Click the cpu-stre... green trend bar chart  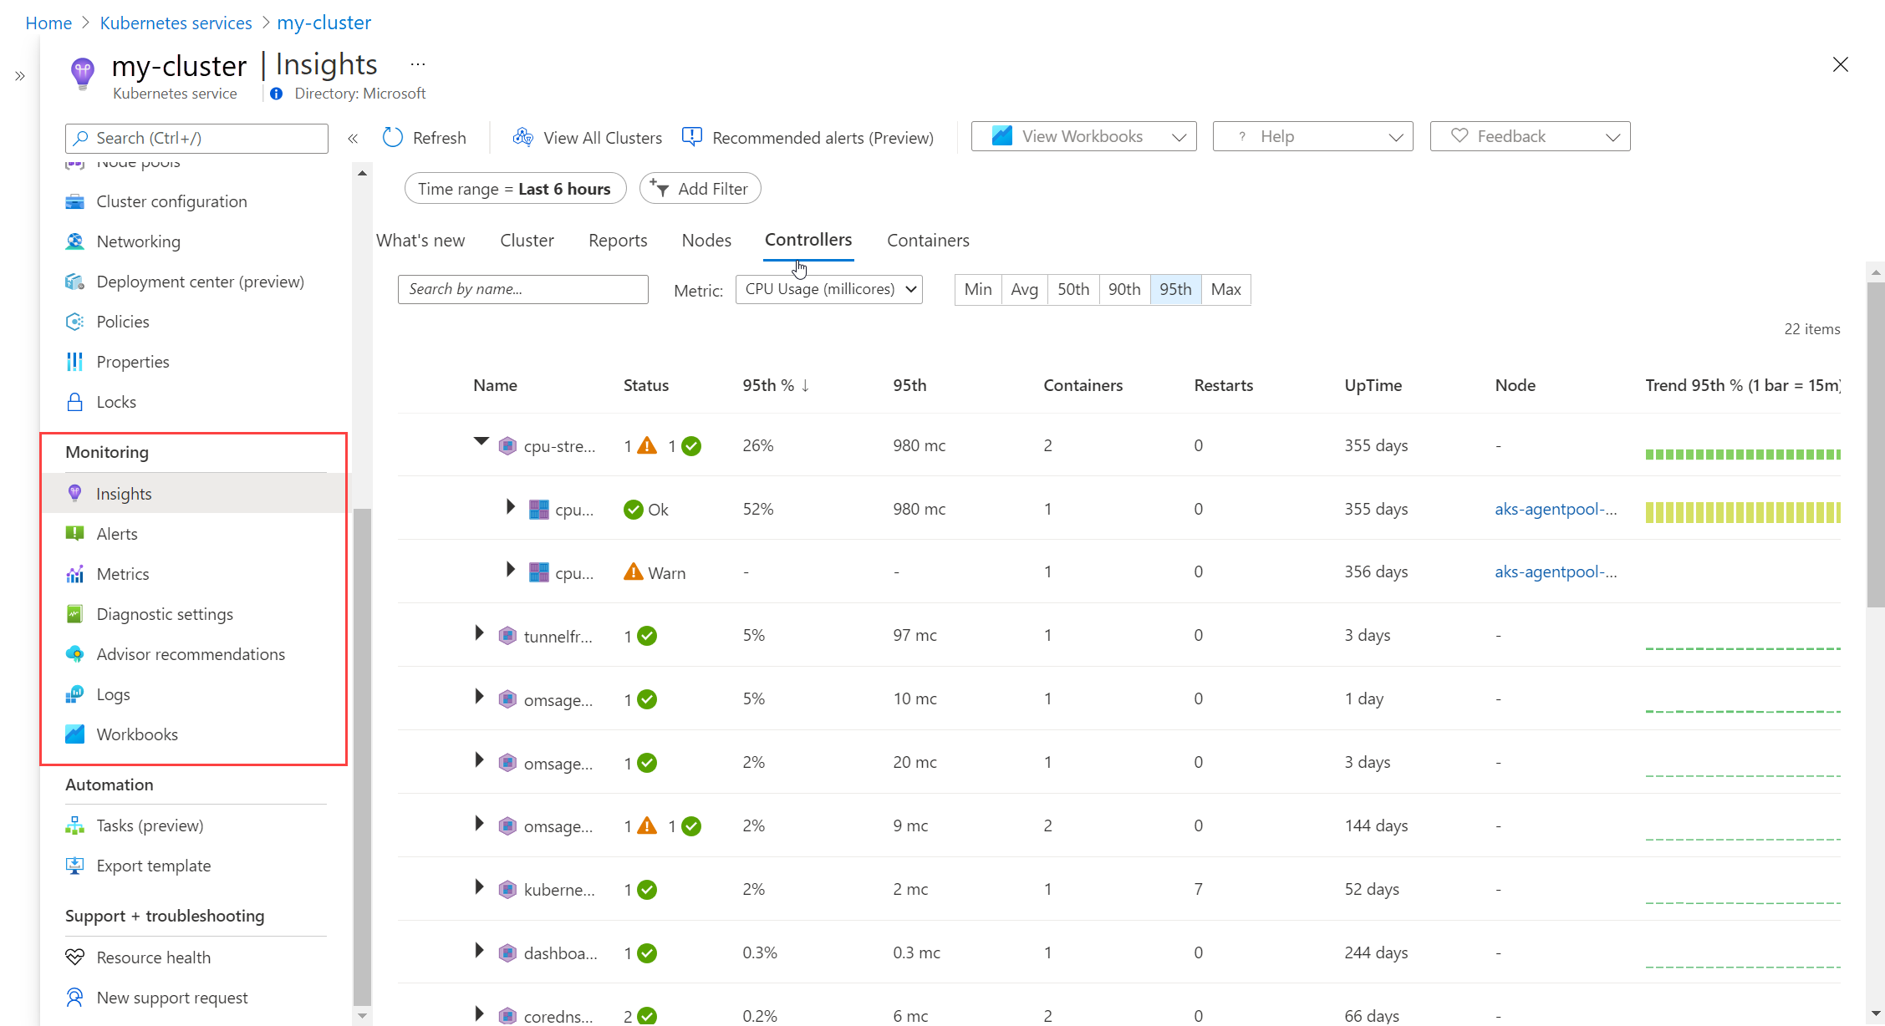[x=1743, y=454]
